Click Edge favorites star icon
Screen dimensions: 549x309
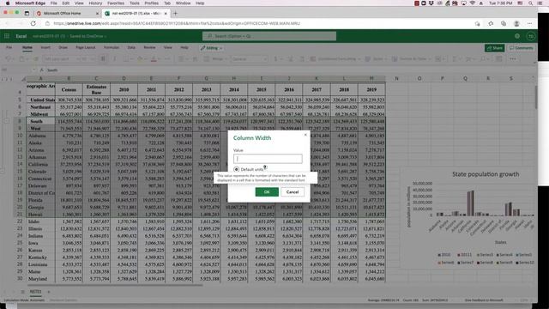491,23
